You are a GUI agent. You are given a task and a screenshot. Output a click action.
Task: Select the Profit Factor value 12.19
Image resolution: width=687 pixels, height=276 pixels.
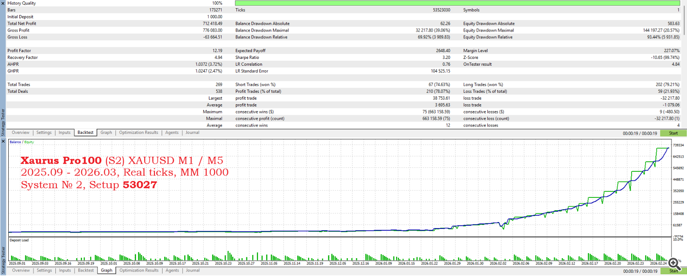coord(218,51)
